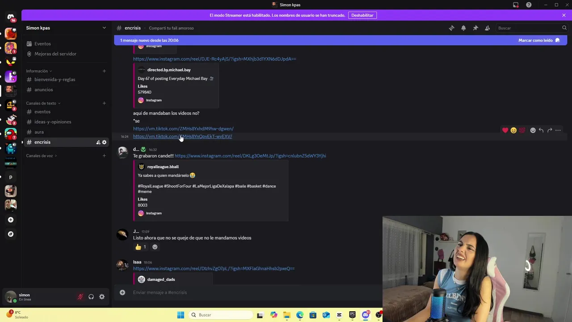This screenshot has width=572, height=322.
Task: Open instagram reel DlzhvZgO7pL link from Isaa
Action: point(214,268)
